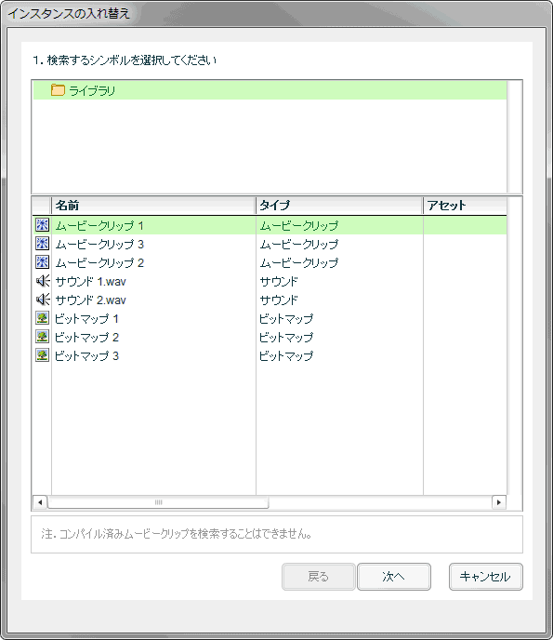The width and height of the screenshot is (553, 640).
Task: Select the ライブラリ tree item
Action: (x=270, y=90)
